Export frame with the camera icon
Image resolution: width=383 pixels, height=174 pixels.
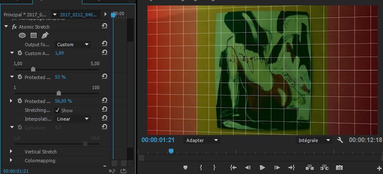pos(339,167)
